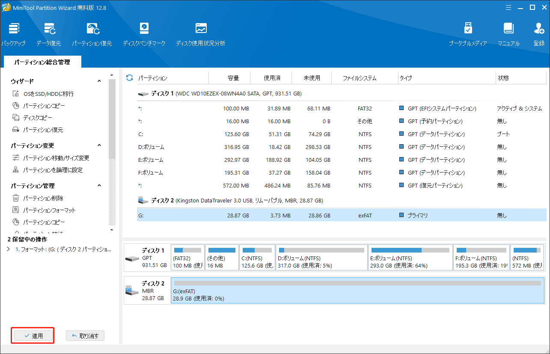Image resolution: width=550 pixels, height=354 pixels.
Task: Run パーティション復元 wizard in the sidebar
Action: [x=38, y=130]
